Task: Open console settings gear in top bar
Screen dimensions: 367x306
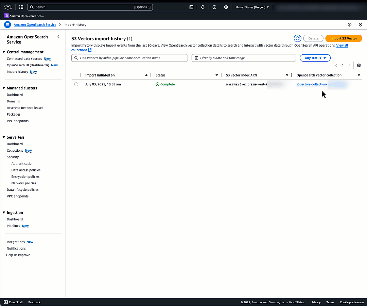Action: (x=226, y=7)
